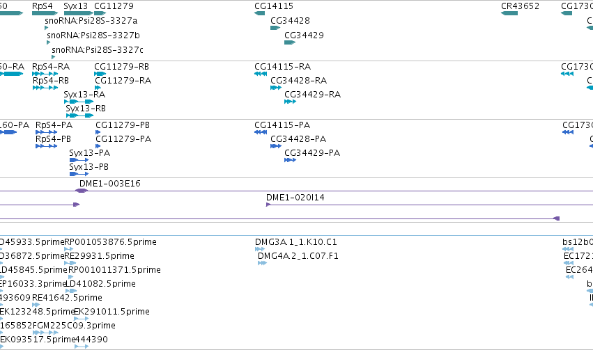The width and height of the screenshot is (593, 350).
Task: Click the DME1-020I14 start arrow
Action: [268, 205]
